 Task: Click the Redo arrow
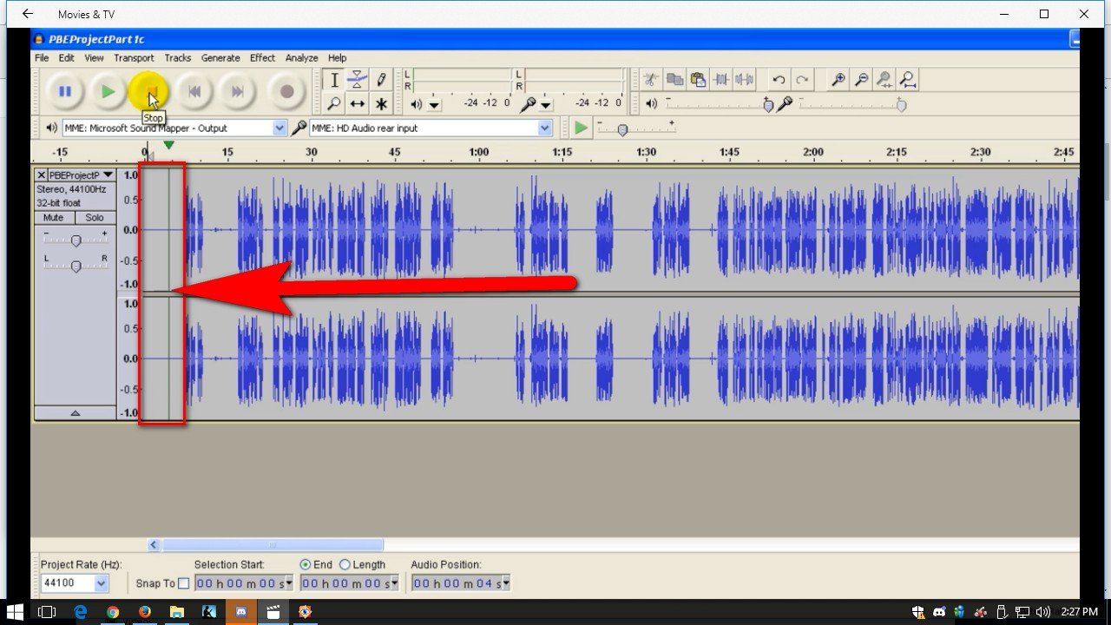(x=802, y=80)
